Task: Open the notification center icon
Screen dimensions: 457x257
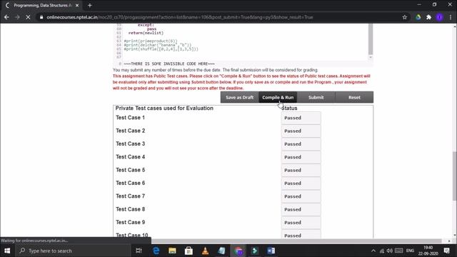Action: pyautogui.click(x=447, y=251)
